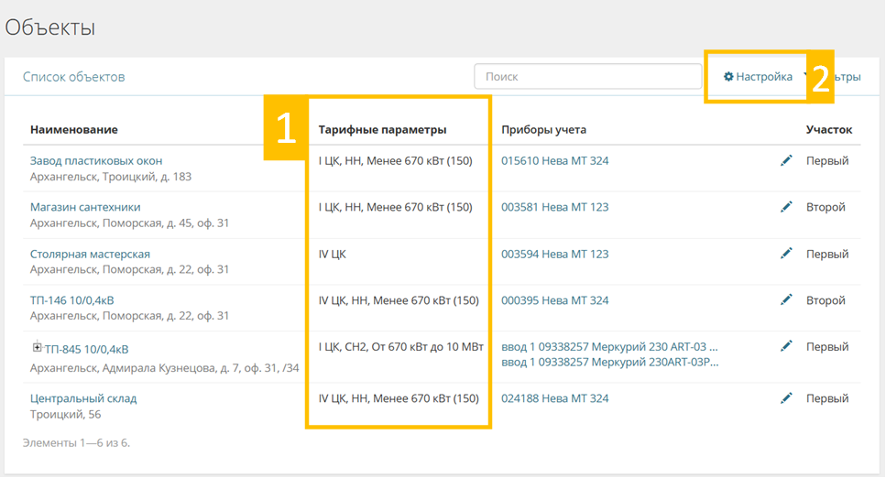Open meter 024188 Нева МТ 324
The height and width of the screenshot is (478, 886).
[x=554, y=399]
